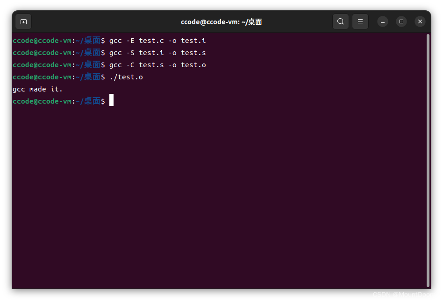This screenshot has width=443, height=302.
Task: Click the terminal cursor at the last prompt
Action: coord(111,100)
